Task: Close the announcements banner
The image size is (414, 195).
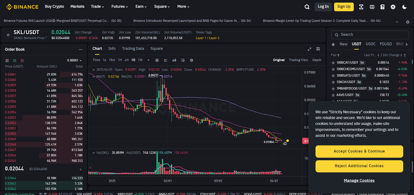Action: point(408,22)
